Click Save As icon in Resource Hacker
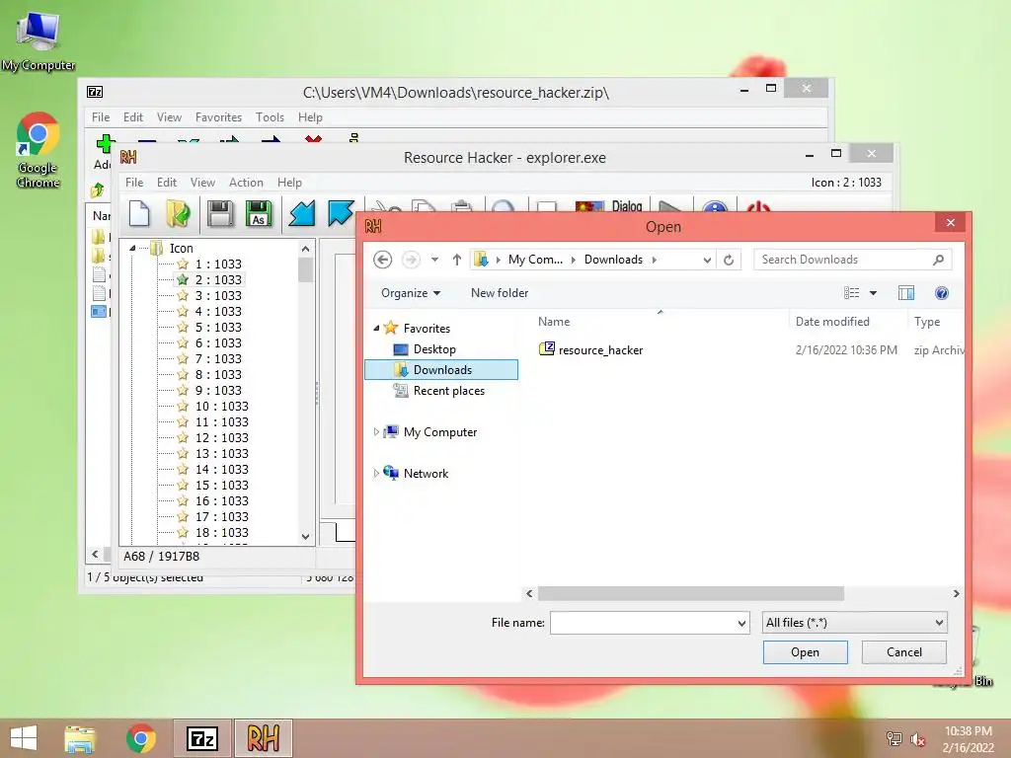Screen dimensions: 1011x758 point(259,213)
